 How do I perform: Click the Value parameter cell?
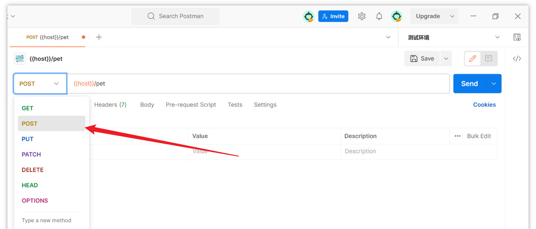(x=264, y=151)
